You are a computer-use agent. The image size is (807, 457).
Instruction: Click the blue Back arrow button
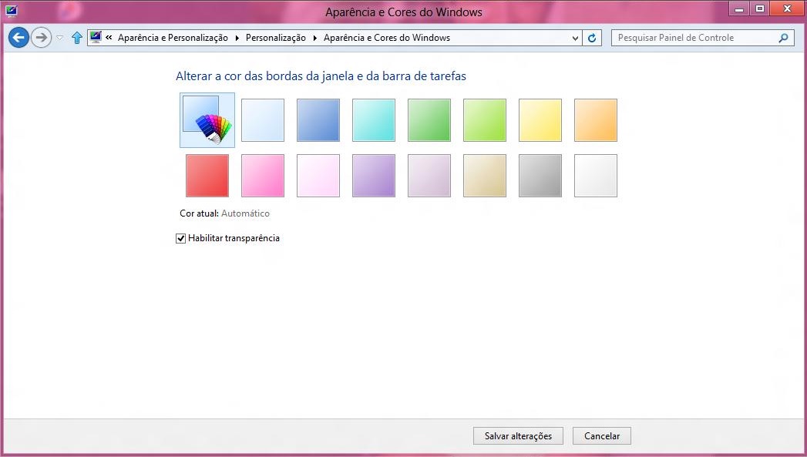(x=18, y=38)
